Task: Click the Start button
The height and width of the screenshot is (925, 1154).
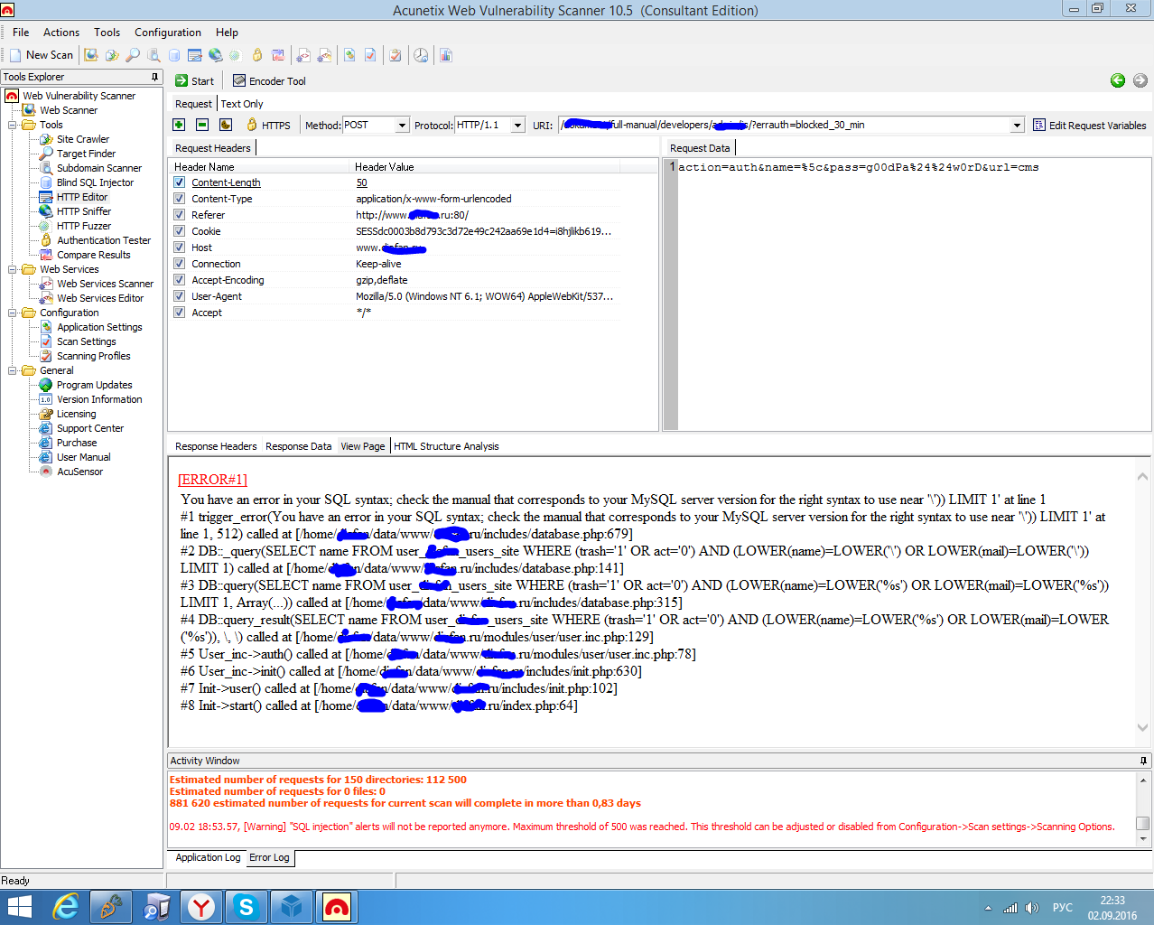Action: pyautogui.click(x=194, y=80)
